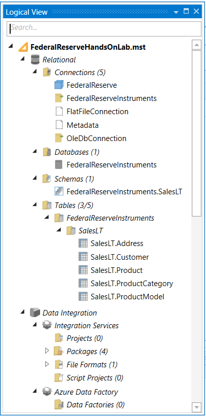The height and width of the screenshot is (417, 206).
Task: Click the FederalReserveInstruments connection icon
Action: click(59, 98)
